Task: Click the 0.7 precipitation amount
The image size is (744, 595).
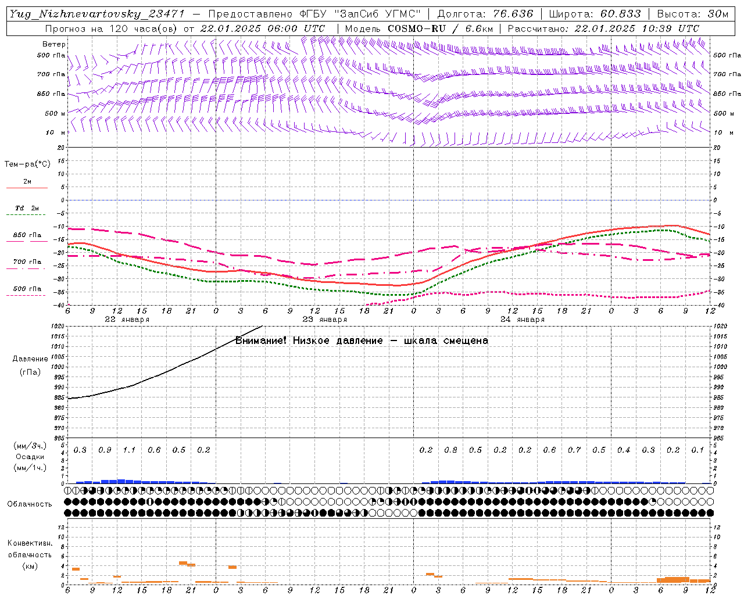Action: (x=574, y=450)
